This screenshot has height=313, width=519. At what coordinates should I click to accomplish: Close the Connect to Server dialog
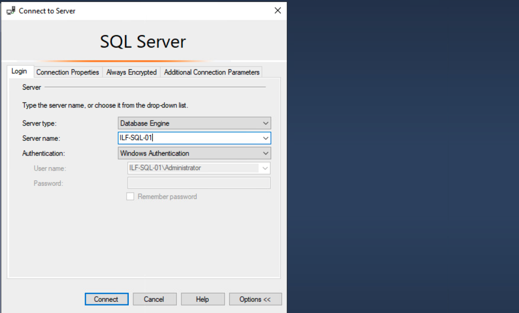(x=277, y=11)
